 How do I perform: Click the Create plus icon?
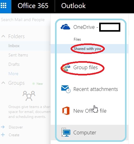tap(3, 135)
